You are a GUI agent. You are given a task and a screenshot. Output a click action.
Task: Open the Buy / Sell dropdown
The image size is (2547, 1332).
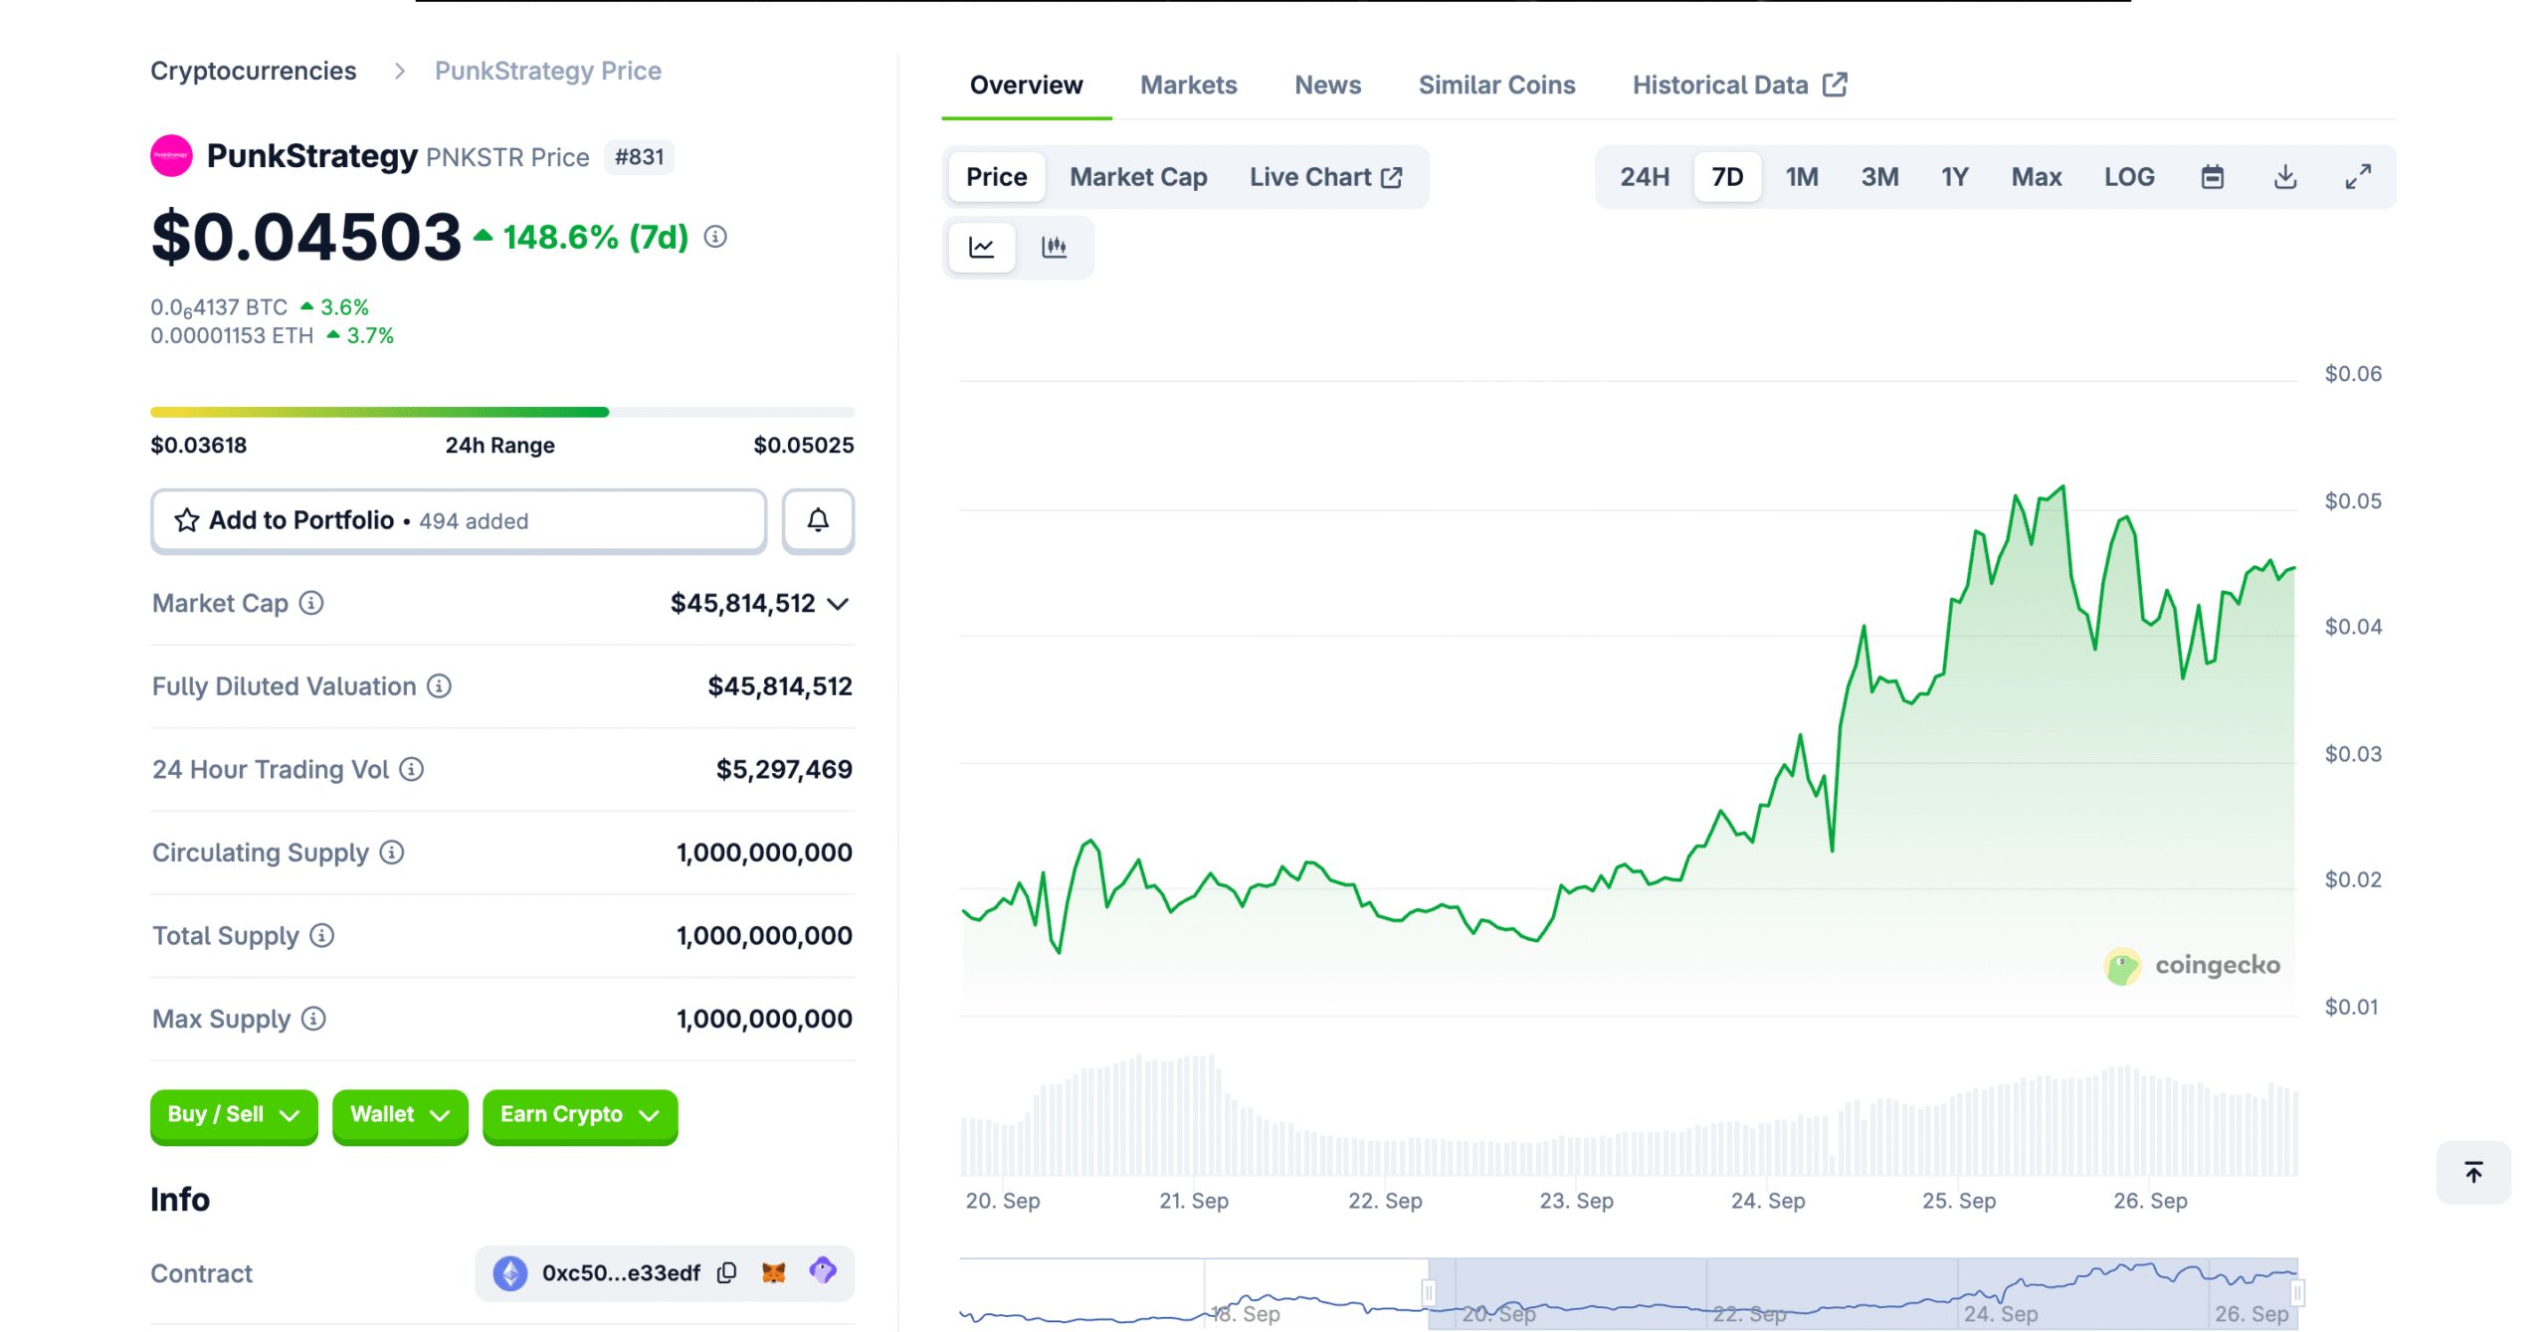[x=234, y=1115]
